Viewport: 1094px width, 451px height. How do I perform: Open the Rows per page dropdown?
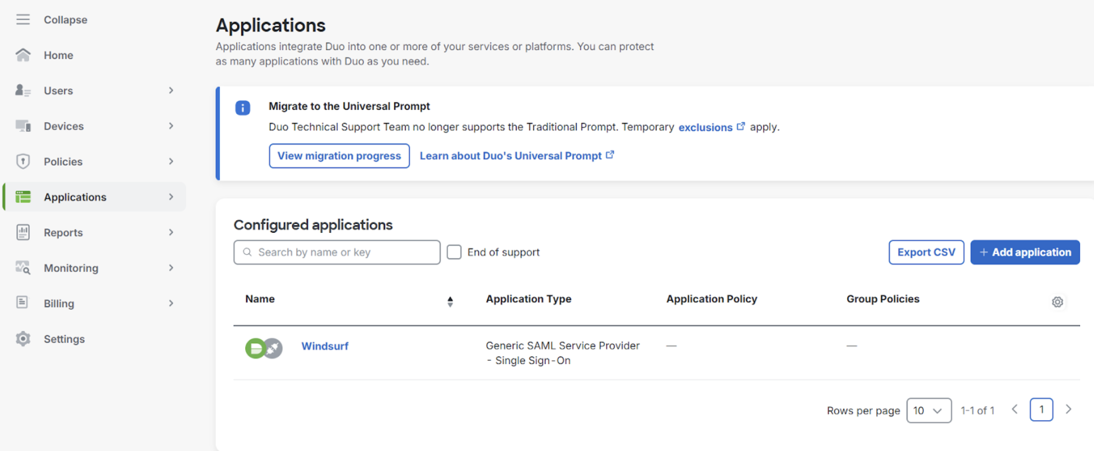929,410
